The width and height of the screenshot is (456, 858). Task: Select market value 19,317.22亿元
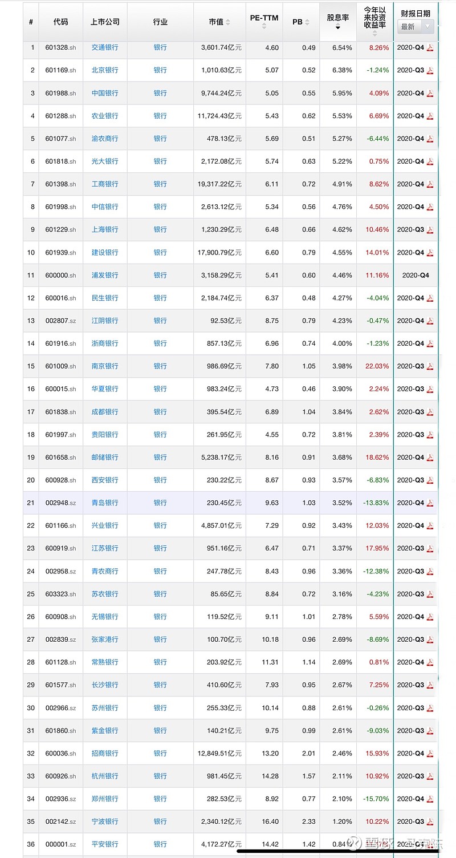(x=219, y=184)
